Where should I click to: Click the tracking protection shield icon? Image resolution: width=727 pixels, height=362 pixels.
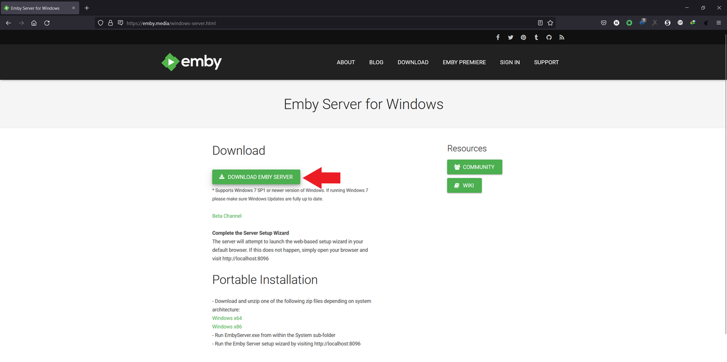(x=101, y=23)
